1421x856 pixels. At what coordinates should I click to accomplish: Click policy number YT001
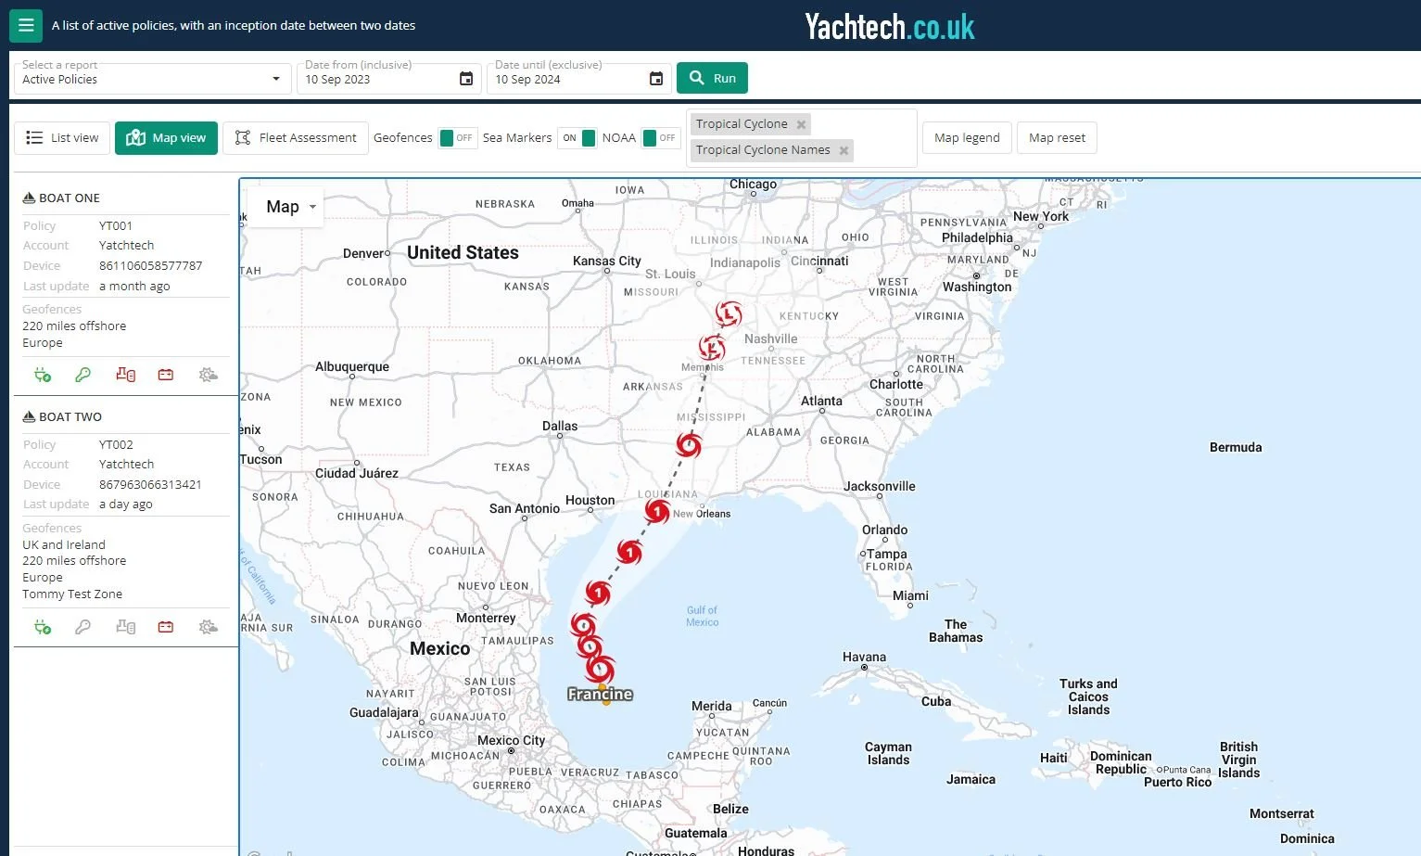tap(116, 225)
